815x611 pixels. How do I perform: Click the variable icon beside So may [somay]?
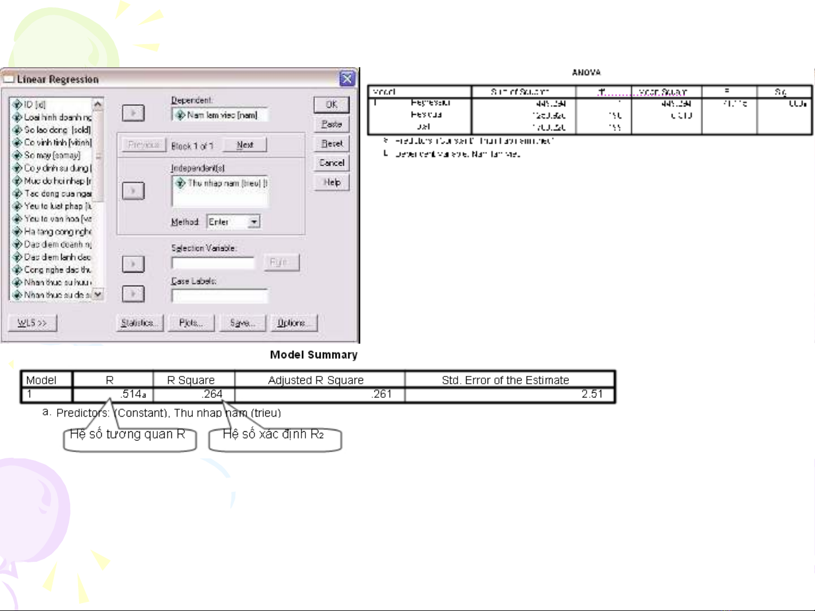pyautogui.click(x=18, y=155)
